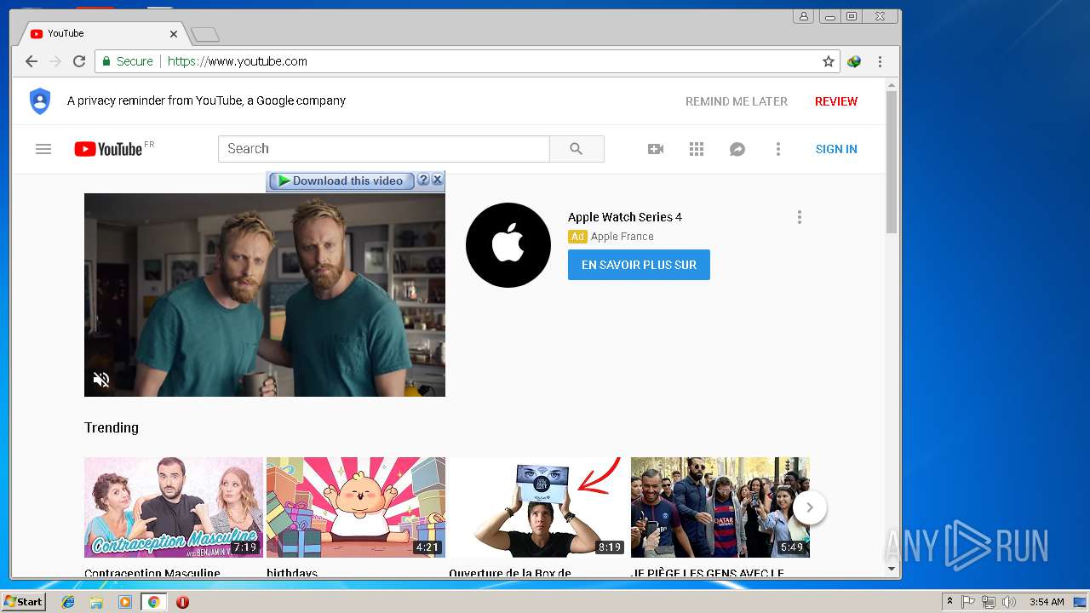Open the Chrome profile user icon
Image resolution: width=1090 pixels, height=613 pixels.
[803, 16]
